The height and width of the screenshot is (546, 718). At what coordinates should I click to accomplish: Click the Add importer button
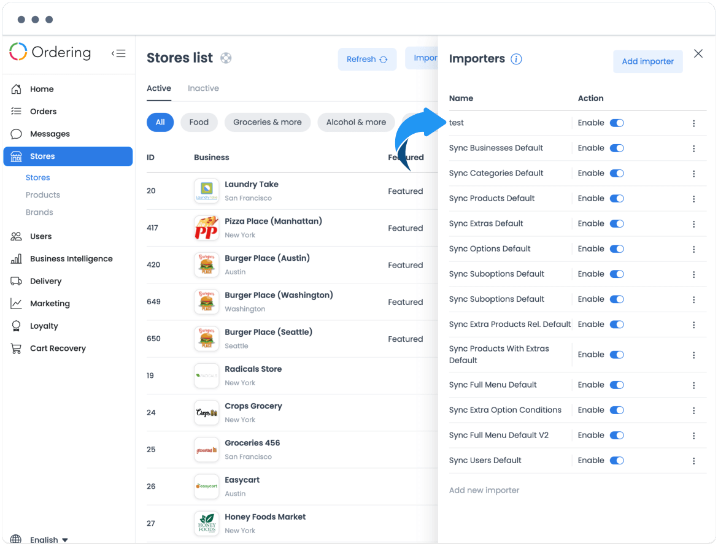pyautogui.click(x=647, y=61)
